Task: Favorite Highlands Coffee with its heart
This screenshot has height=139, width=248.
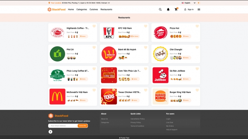Action: [94, 26]
